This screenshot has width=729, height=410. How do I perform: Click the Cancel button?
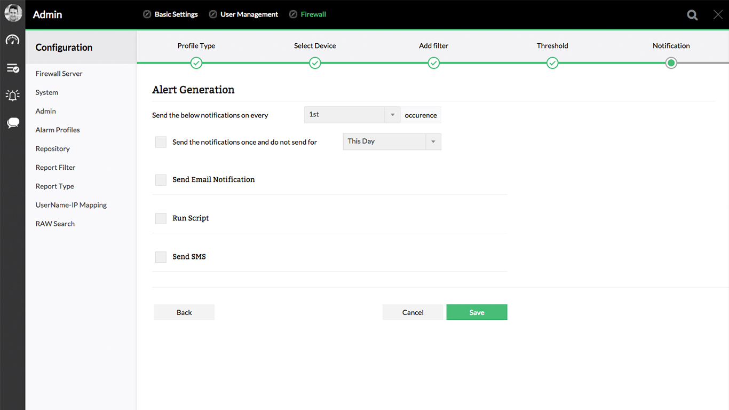[x=413, y=312]
